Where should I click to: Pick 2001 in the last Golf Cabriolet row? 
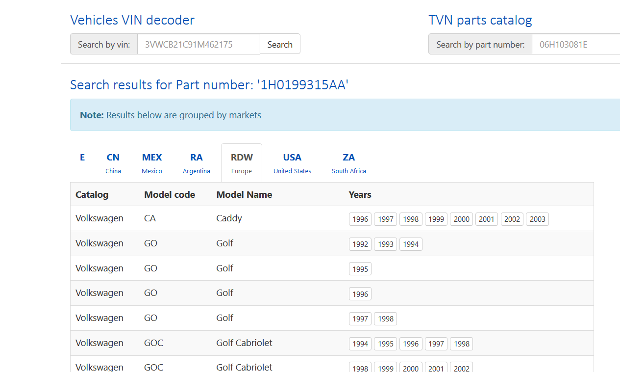click(436, 368)
